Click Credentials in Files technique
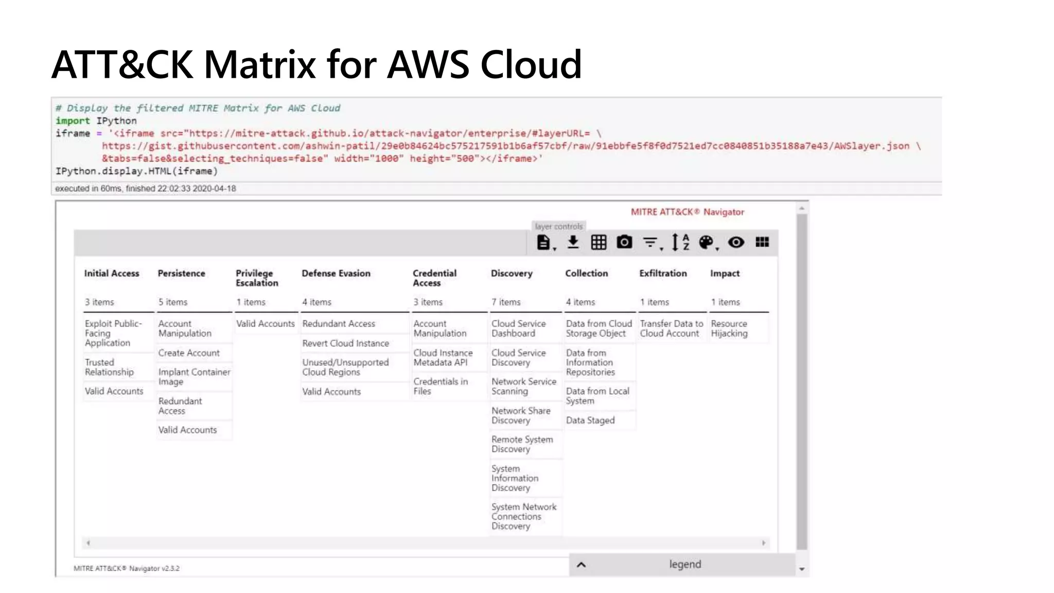Screen dimensions: 1054x593 [x=449, y=386]
